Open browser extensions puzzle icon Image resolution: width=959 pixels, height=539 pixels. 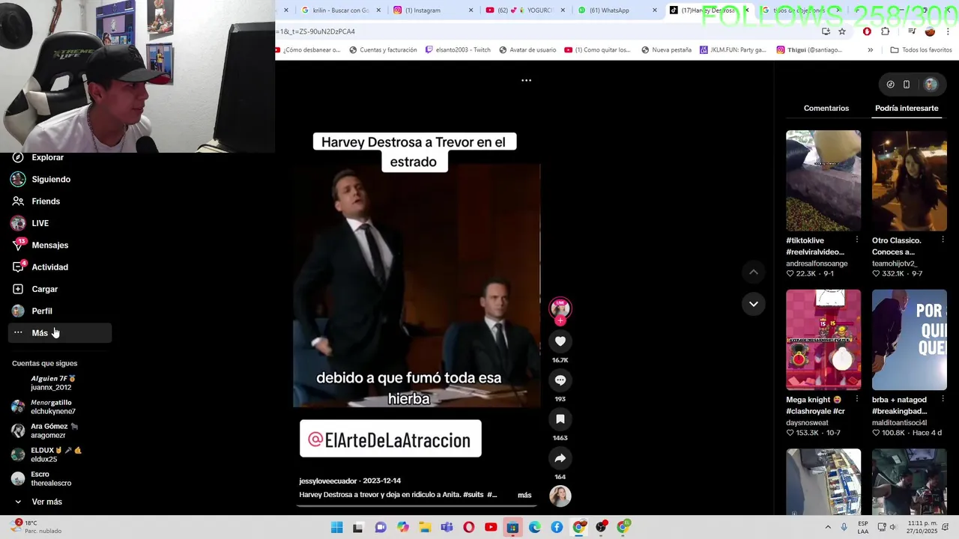tap(886, 31)
